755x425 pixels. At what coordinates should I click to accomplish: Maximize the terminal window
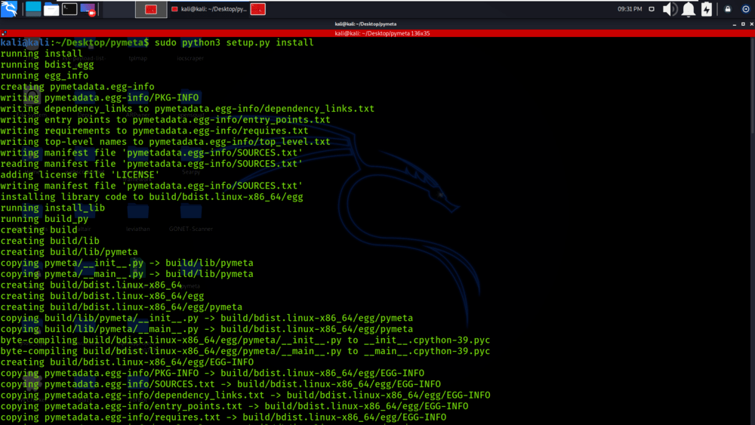[x=743, y=24]
